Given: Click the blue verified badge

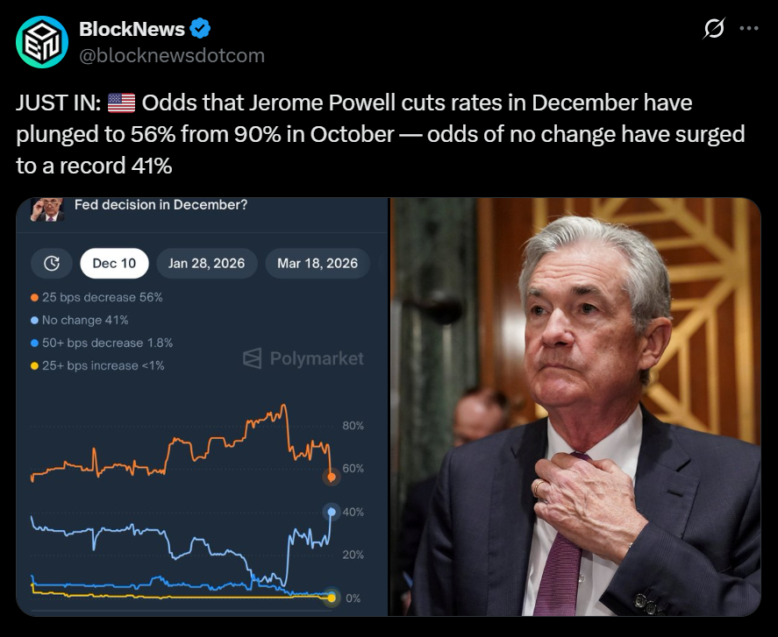Looking at the screenshot, I should point(201,29).
